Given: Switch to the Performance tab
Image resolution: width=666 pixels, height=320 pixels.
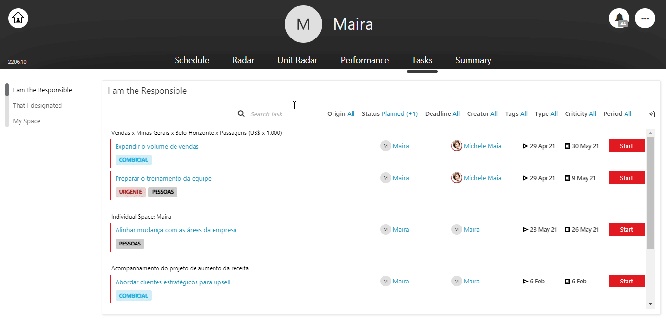Looking at the screenshot, I should click(x=365, y=60).
